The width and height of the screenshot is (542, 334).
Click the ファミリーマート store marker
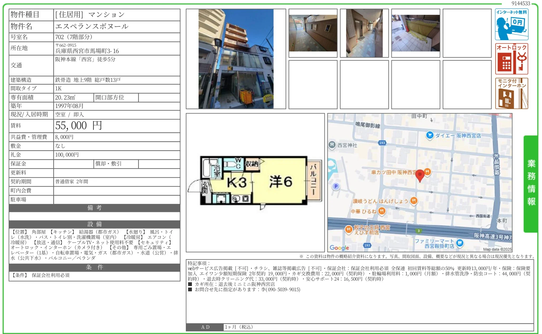pos(460,243)
